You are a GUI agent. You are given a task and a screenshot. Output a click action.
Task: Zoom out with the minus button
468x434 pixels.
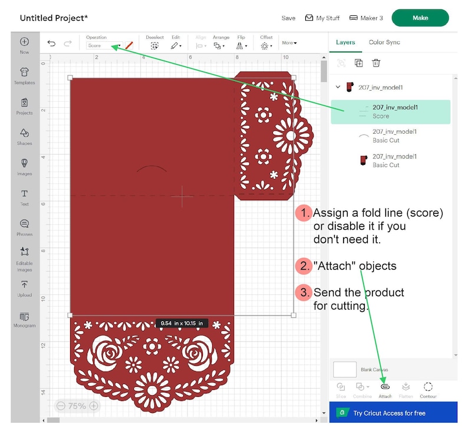pyautogui.click(x=61, y=406)
